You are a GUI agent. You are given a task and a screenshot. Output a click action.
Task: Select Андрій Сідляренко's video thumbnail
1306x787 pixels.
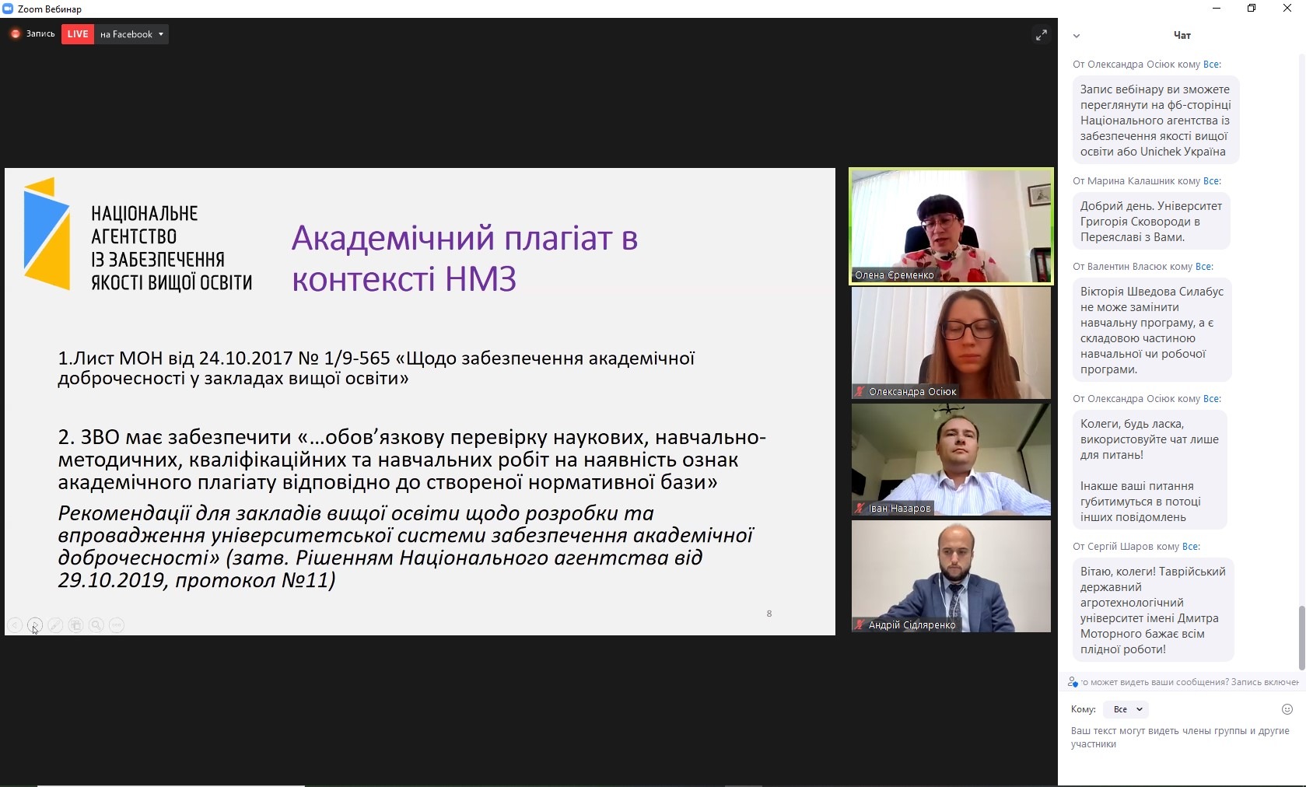click(951, 576)
